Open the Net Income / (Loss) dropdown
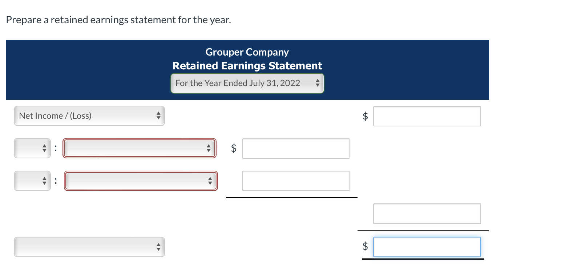This screenshot has height=276, width=561. click(89, 115)
